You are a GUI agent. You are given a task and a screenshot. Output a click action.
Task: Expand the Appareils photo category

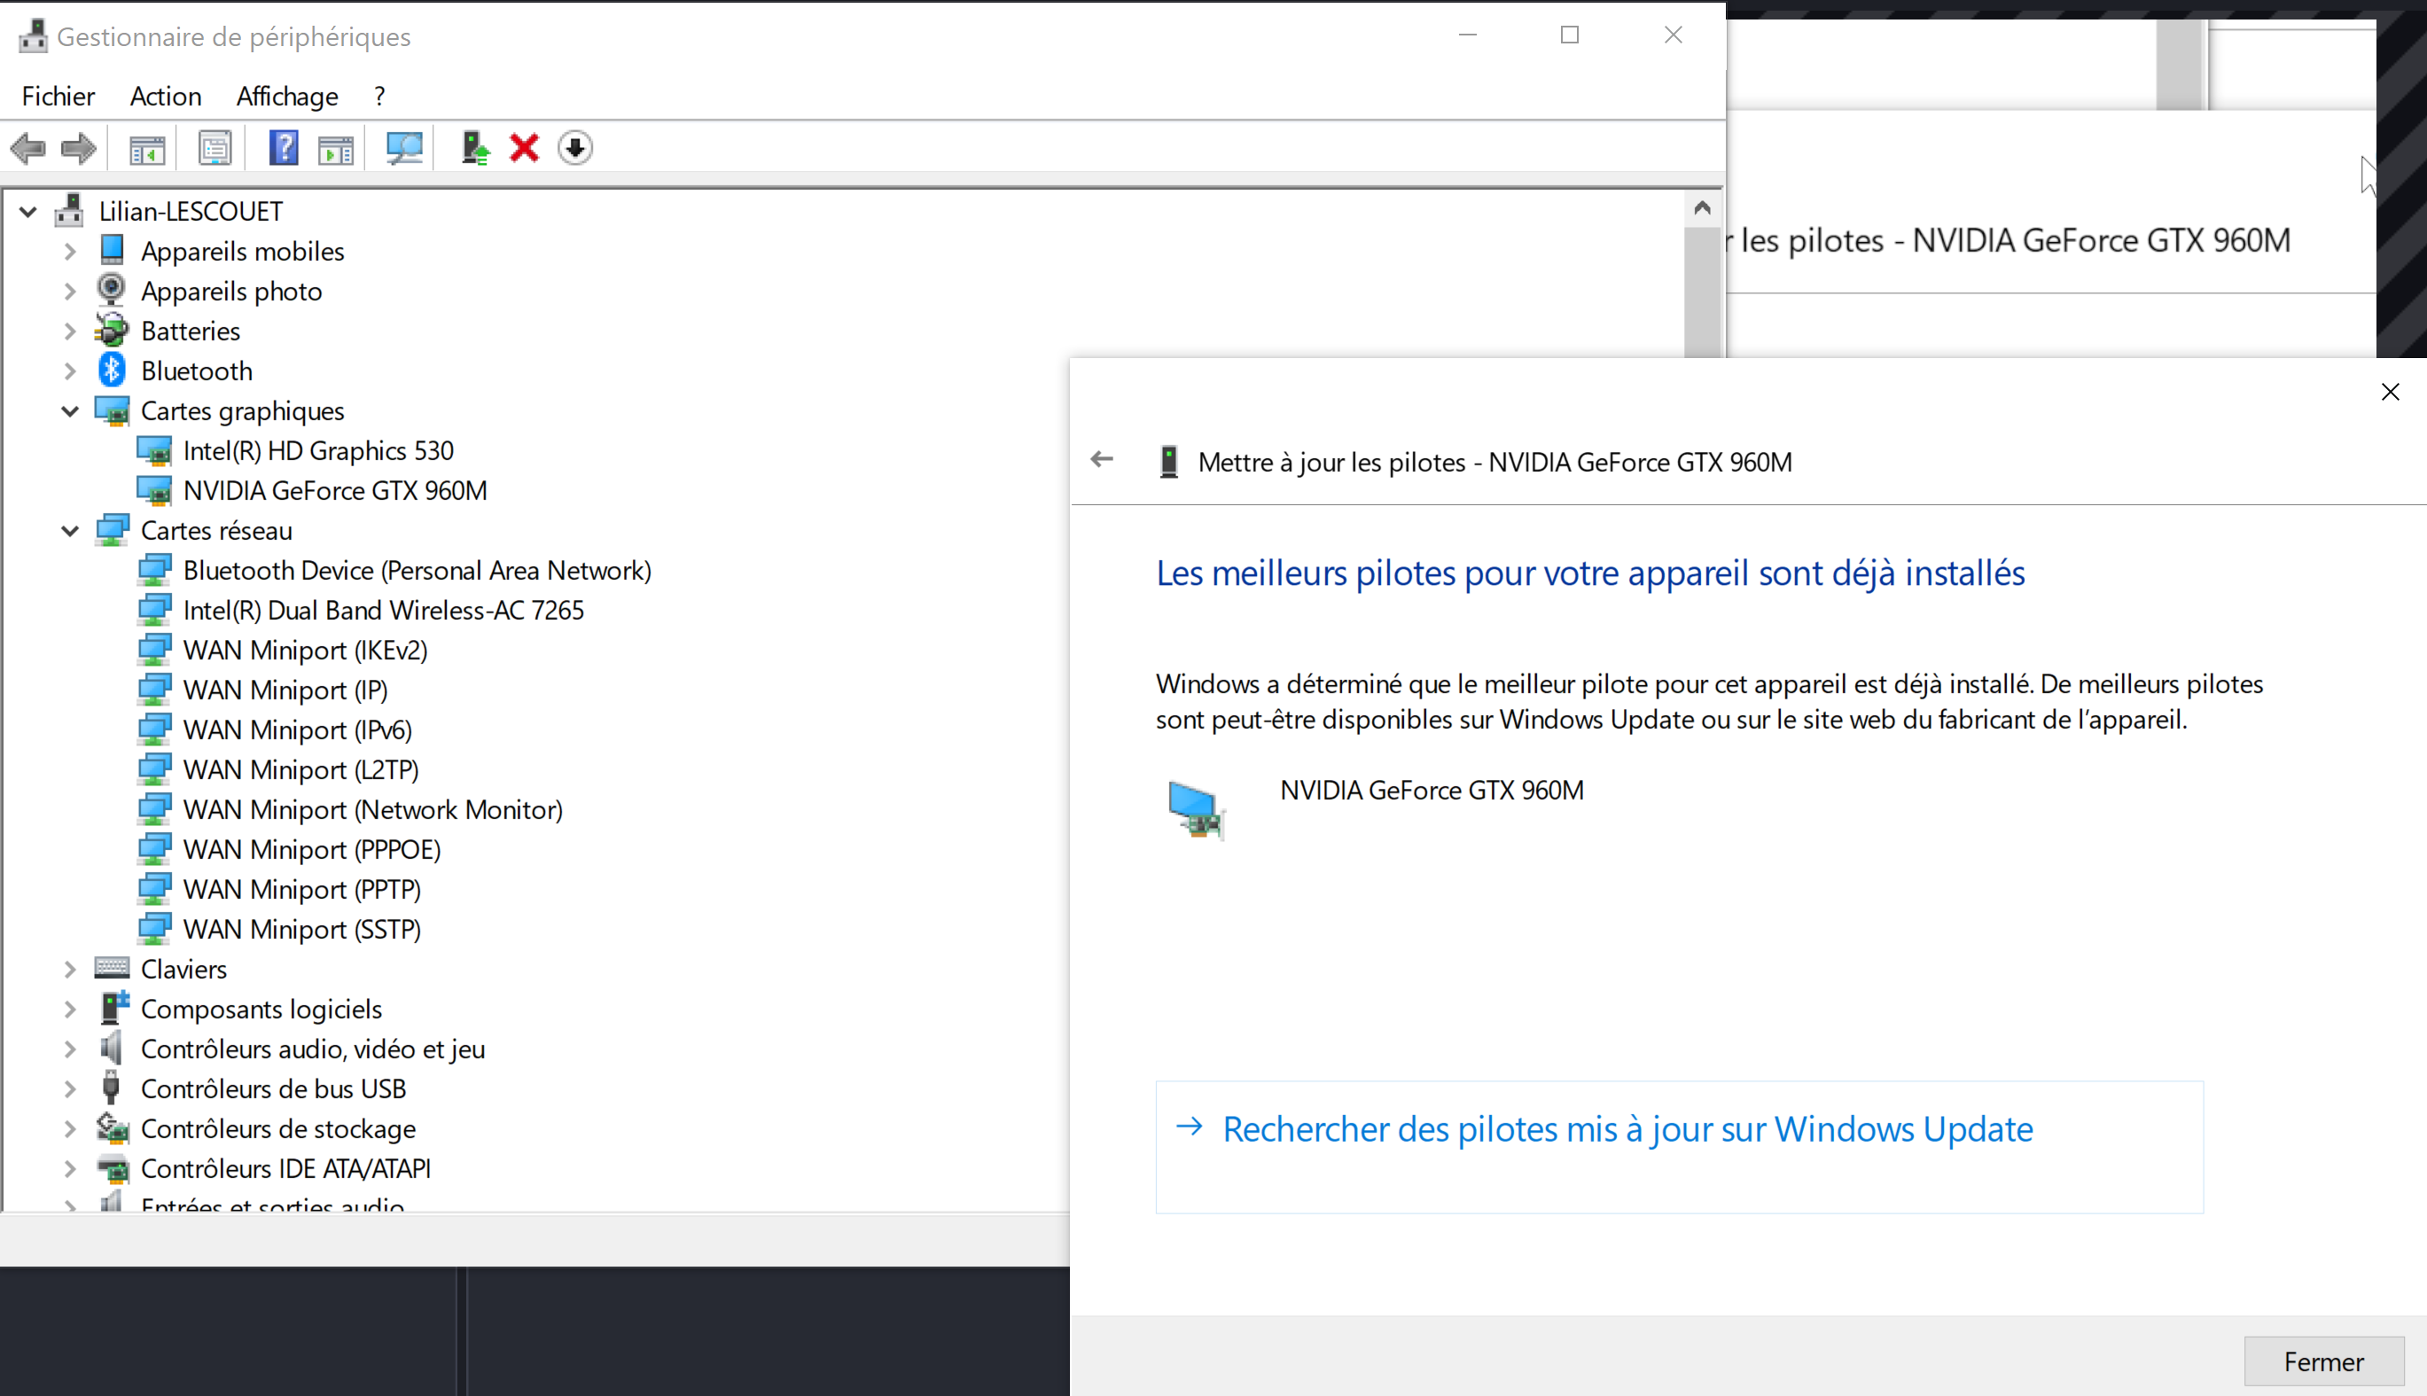[x=70, y=292]
